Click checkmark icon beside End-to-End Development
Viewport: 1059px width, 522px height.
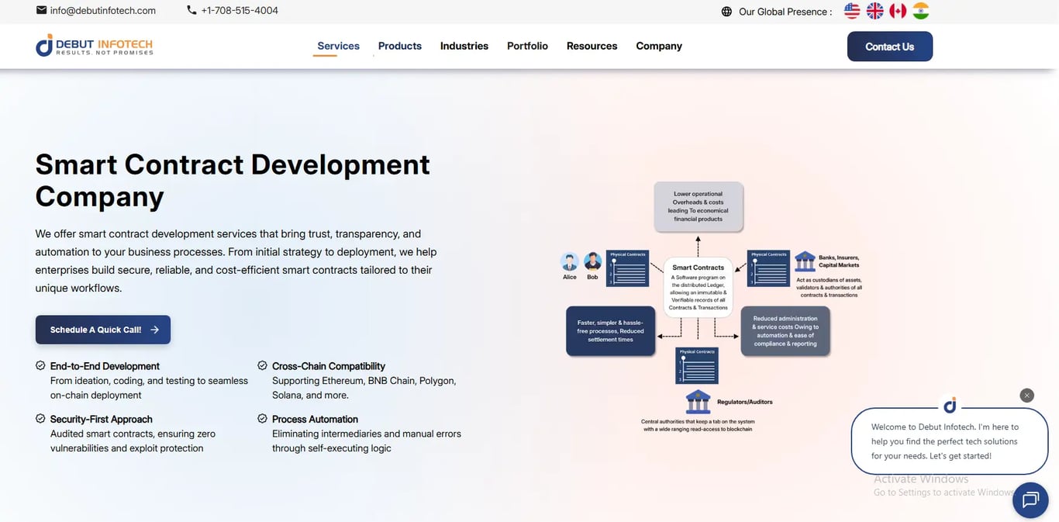pyautogui.click(x=40, y=365)
